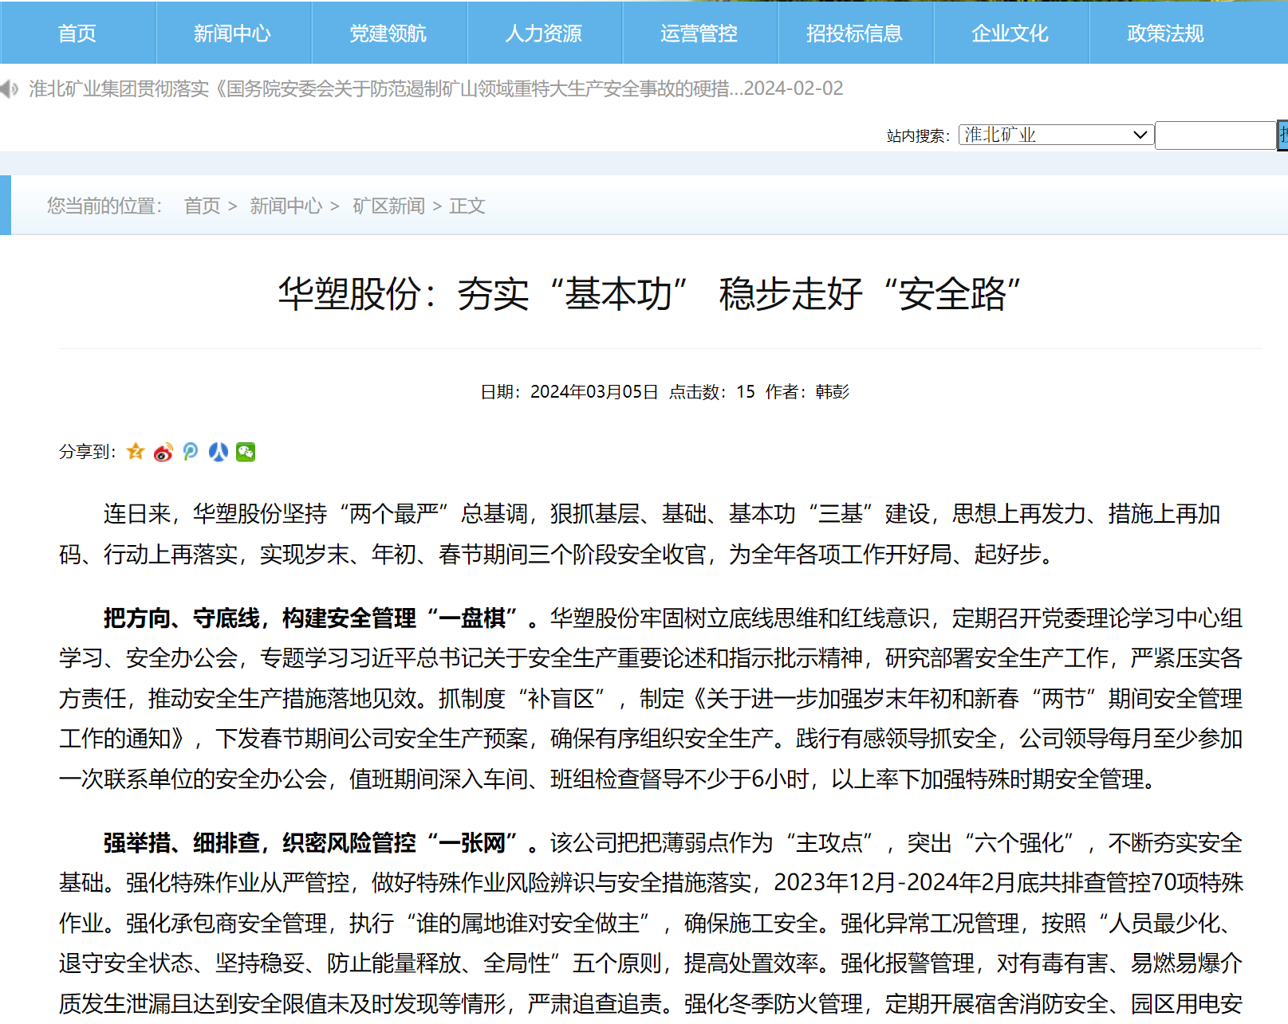Share via Tencent Weibo icon

point(191,452)
